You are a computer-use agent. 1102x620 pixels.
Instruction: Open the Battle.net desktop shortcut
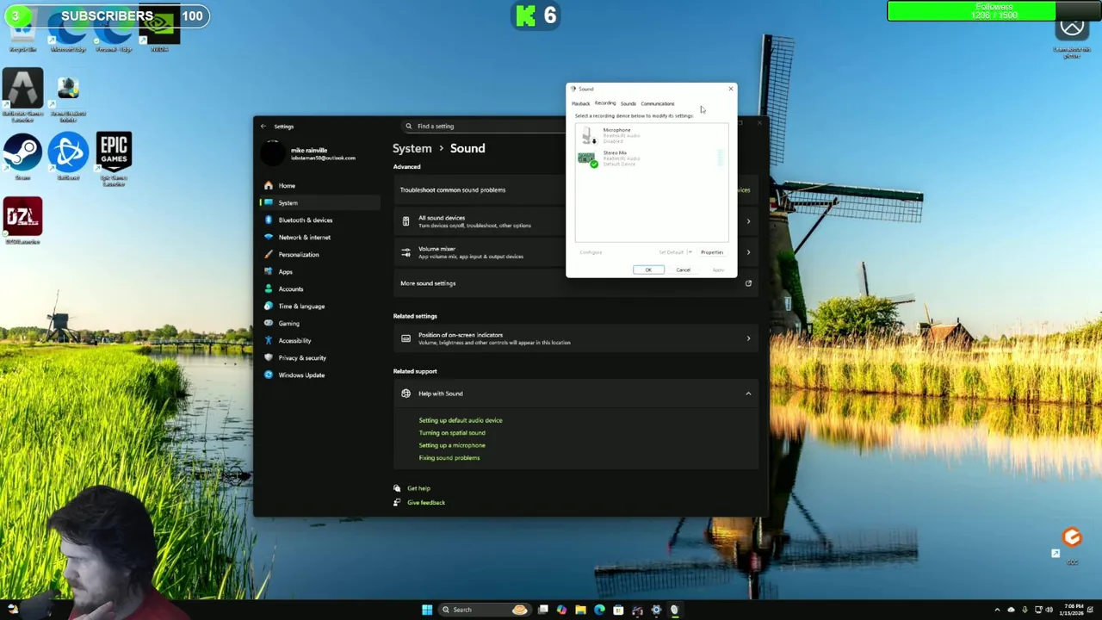tap(68, 157)
